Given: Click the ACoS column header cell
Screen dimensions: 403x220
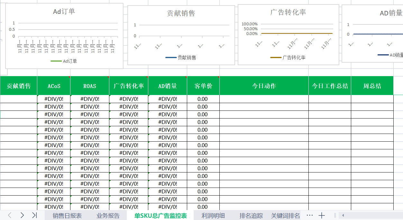Looking at the screenshot, I should 54,86.
